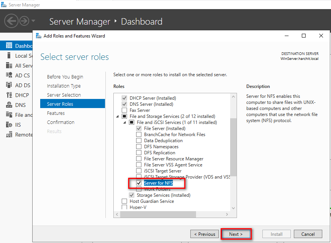The image size is (331, 243).
Task: Click the AD DS sidebar icon
Action: pyautogui.click(x=9, y=85)
